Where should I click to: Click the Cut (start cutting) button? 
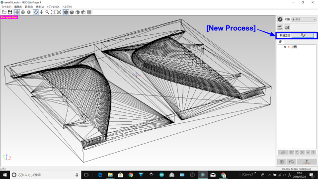coord(307,162)
